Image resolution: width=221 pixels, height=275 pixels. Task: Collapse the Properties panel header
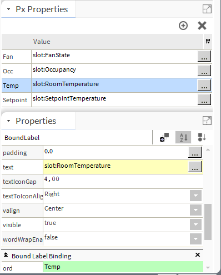(x=8, y=121)
